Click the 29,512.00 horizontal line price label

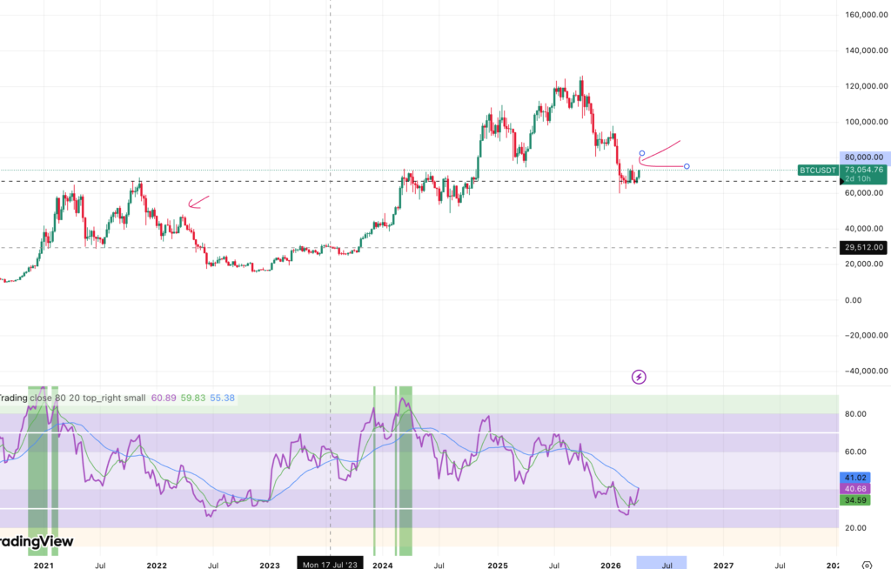tap(864, 248)
